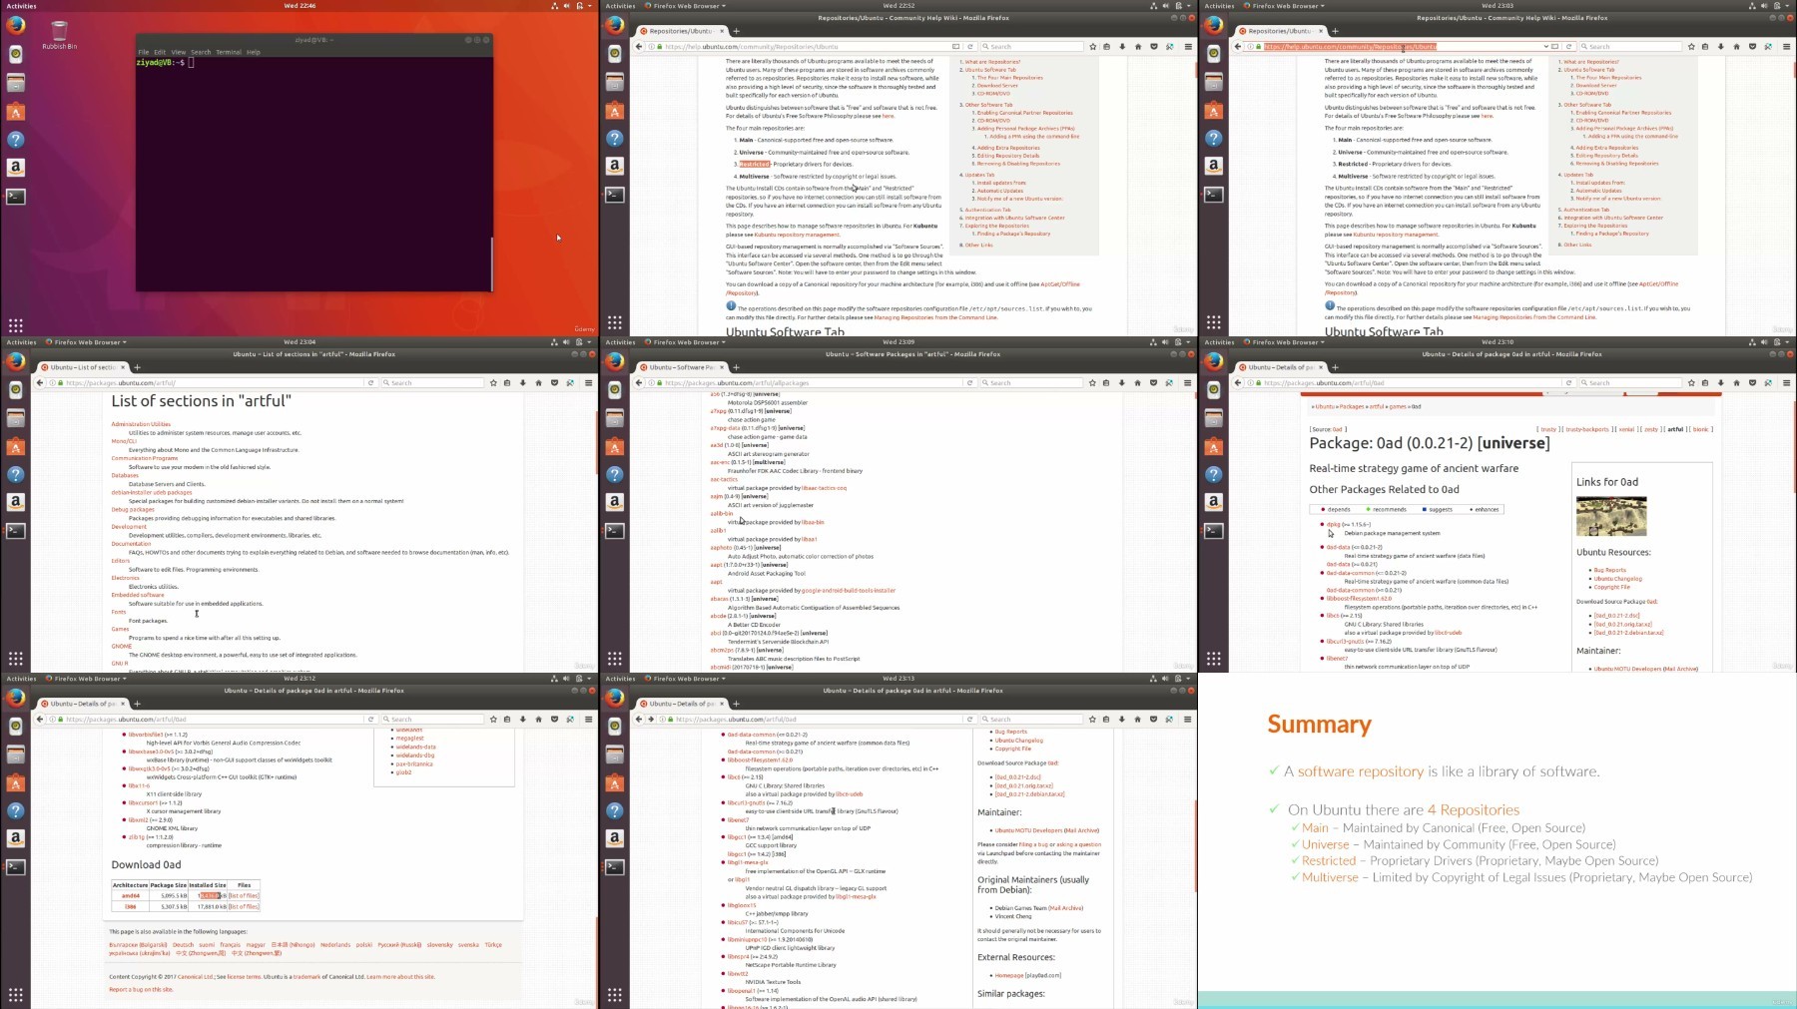Open the Search menu in the terminal window
Screen dimensions: 1797x1009
[x=201, y=52]
